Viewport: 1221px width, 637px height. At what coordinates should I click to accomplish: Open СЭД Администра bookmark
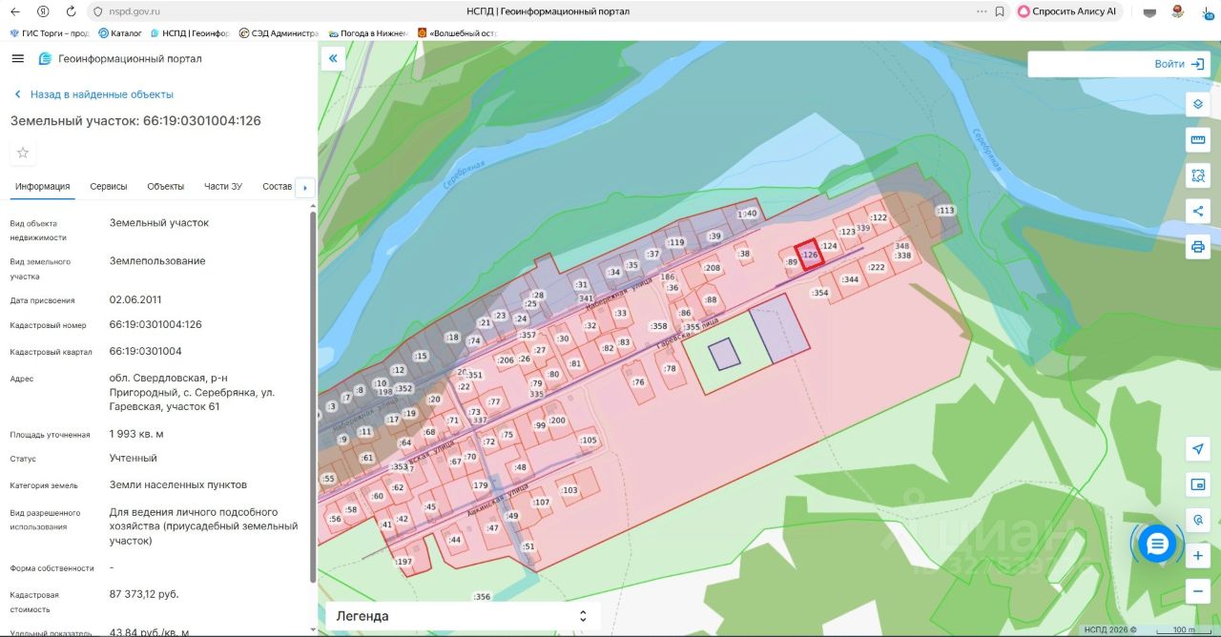click(x=279, y=33)
